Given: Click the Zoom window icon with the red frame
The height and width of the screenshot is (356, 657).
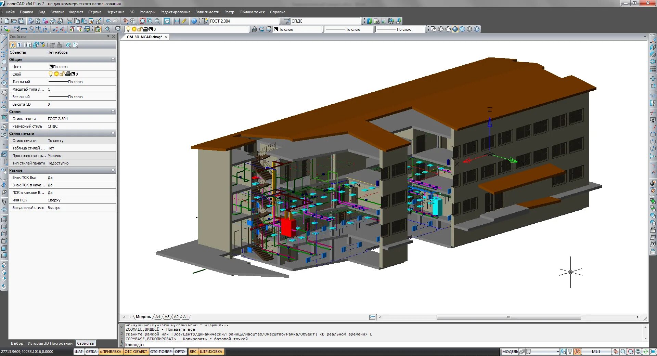Looking at the screenshot, I should 143,21.
